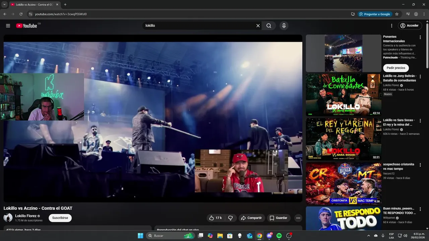View site information icon in address bar

(x=30, y=14)
